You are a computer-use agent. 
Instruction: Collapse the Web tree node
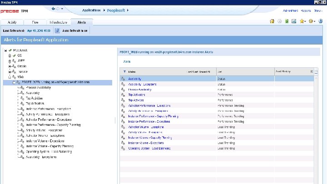[10, 77]
